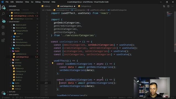Viewport: 176px width, 99px height.
Task: Open the Terminal menu
Action: tap(46, 2)
